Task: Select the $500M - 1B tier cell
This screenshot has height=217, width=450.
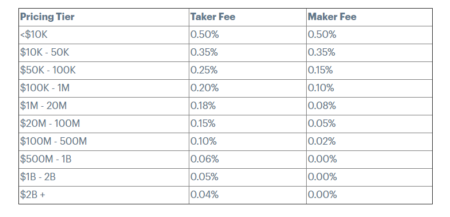Action: [104, 159]
